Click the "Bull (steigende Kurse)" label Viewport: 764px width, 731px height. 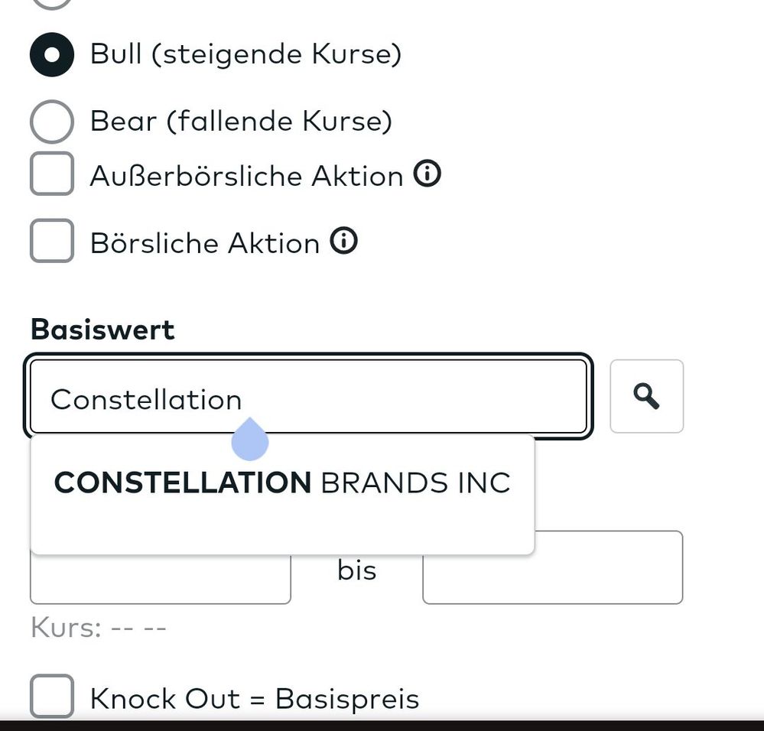point(245,55)
